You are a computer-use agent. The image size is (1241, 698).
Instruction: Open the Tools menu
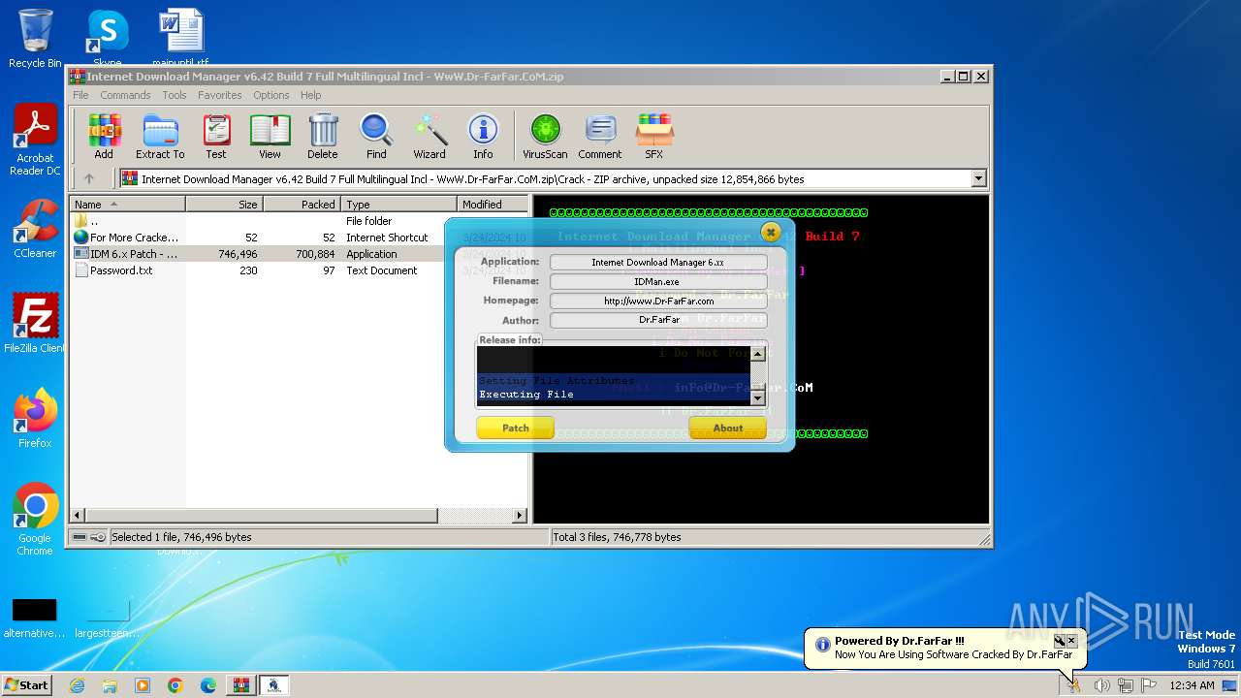[175, 95]
